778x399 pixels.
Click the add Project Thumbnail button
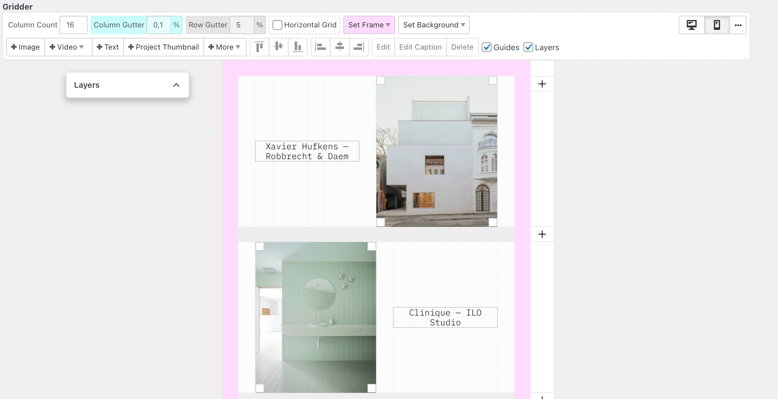pos(163,47)
